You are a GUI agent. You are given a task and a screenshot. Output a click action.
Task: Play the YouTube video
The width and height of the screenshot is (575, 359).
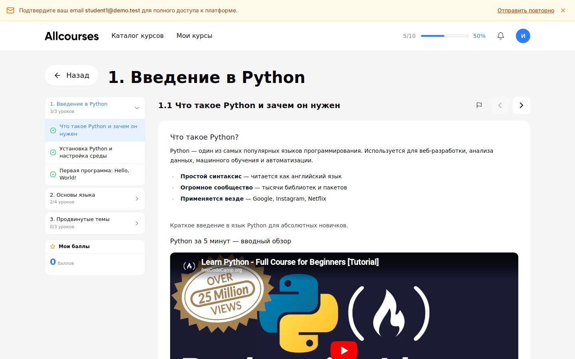(x=344, y=350)
